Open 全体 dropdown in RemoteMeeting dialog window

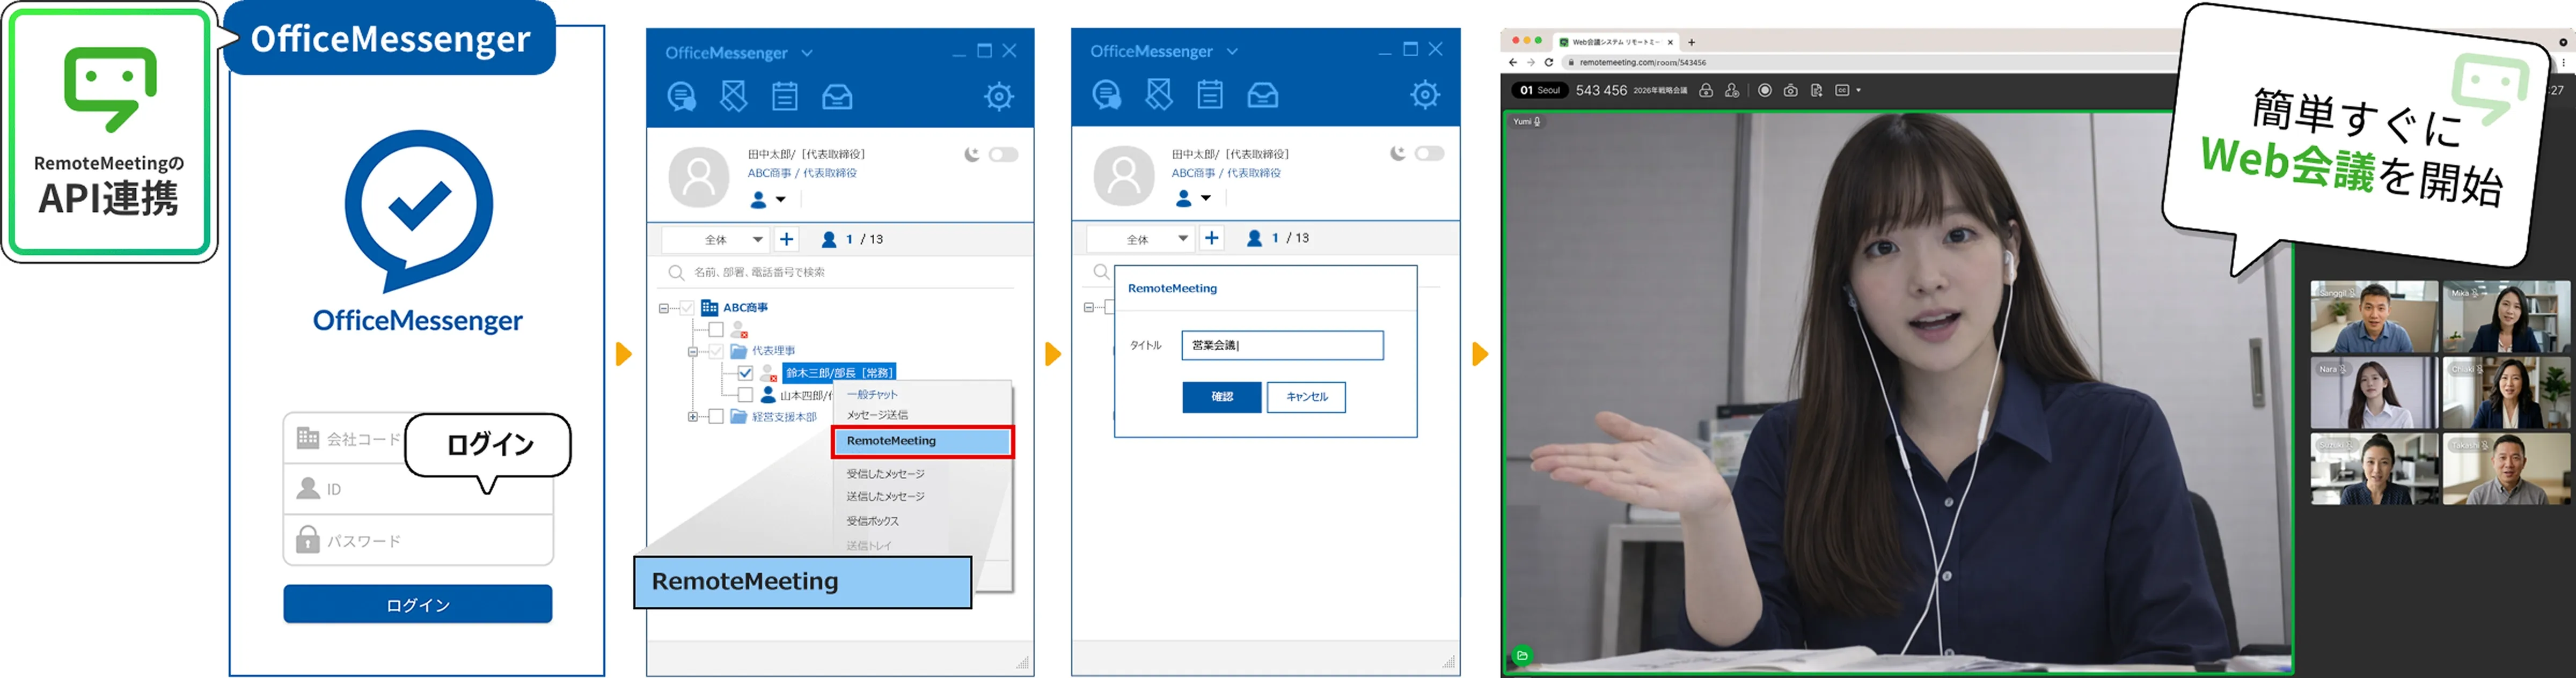pyautogui.click(x=1140, y=238)
